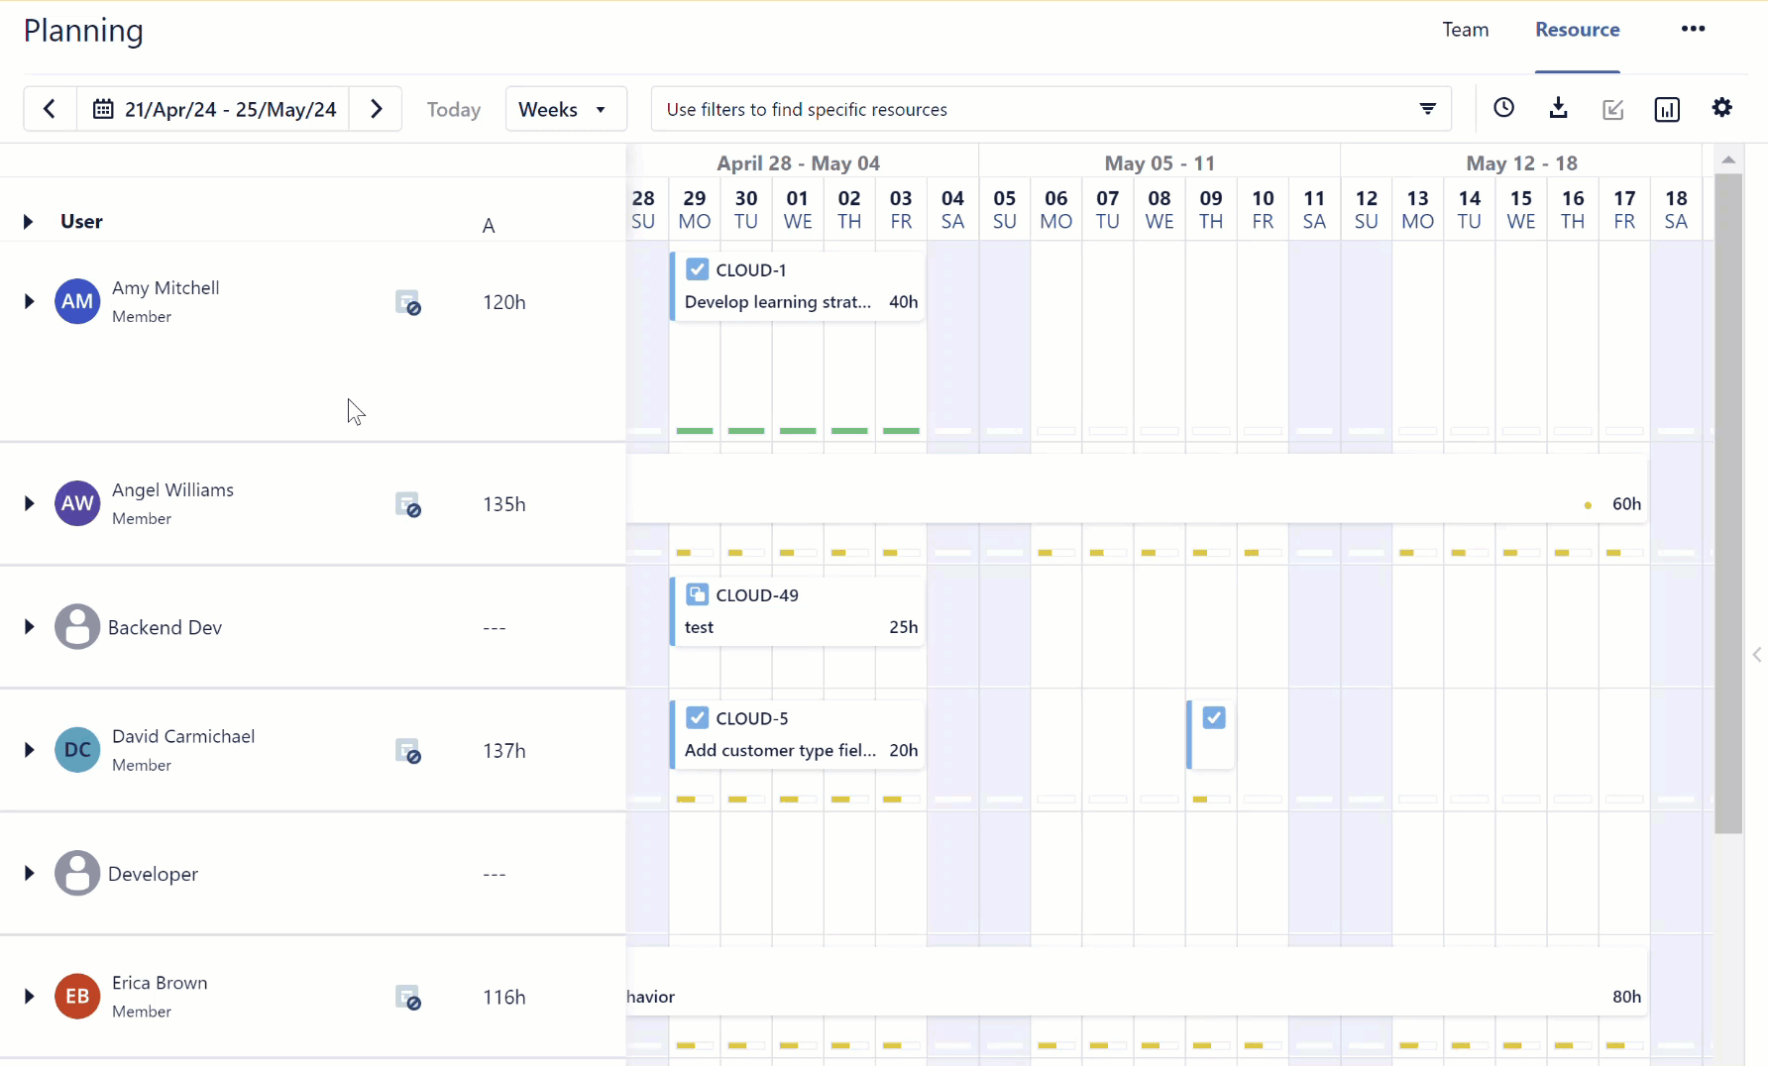
Task: Expand Amy Mitchell's row
Action: tap(28, 302)
